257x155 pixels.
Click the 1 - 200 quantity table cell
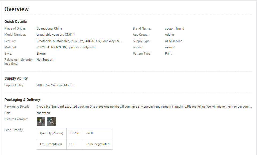click(x=74, y=133)
